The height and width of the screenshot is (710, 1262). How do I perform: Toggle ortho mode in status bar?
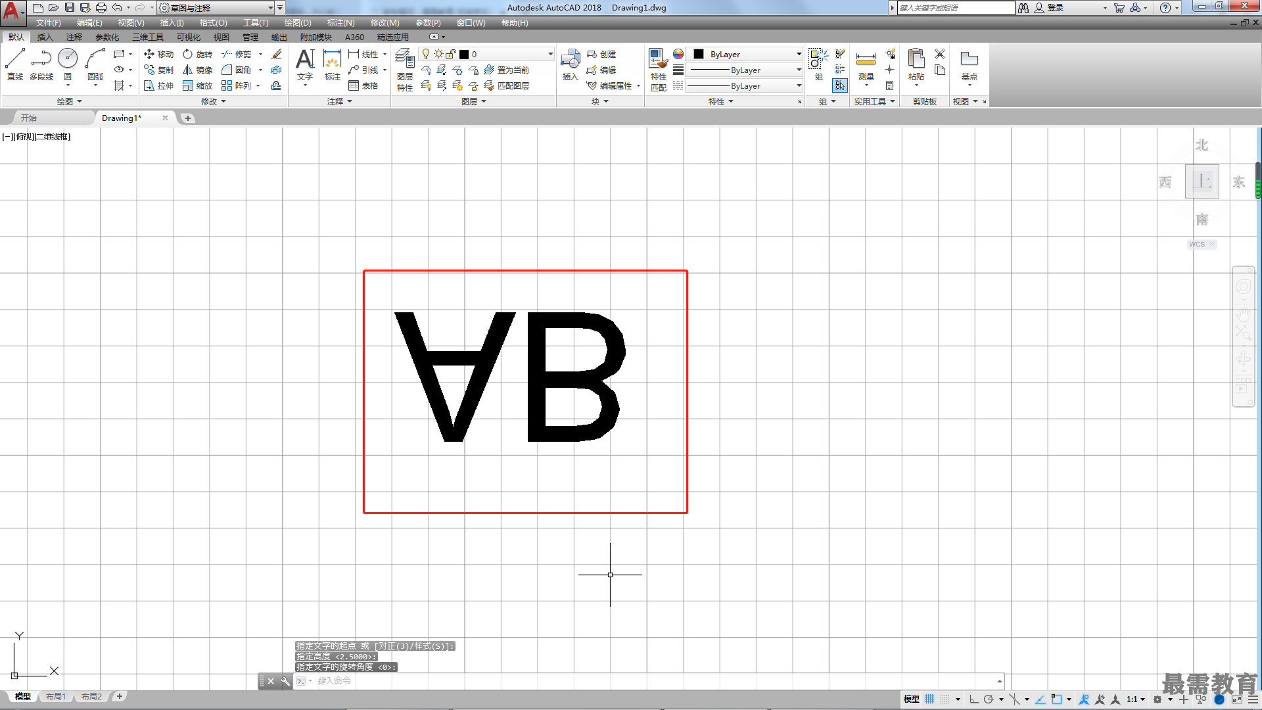973,699
